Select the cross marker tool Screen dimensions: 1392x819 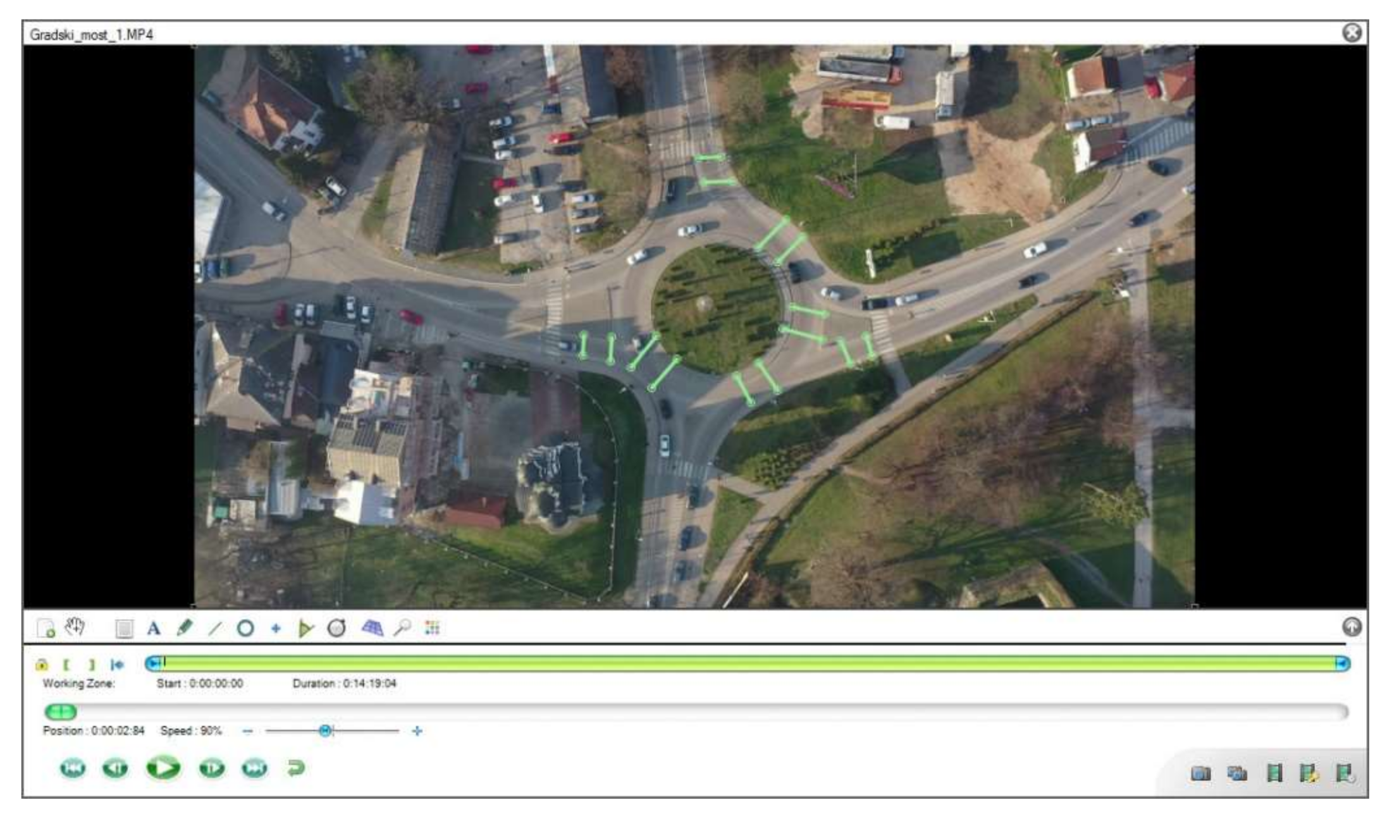click(x=276, y=629)
